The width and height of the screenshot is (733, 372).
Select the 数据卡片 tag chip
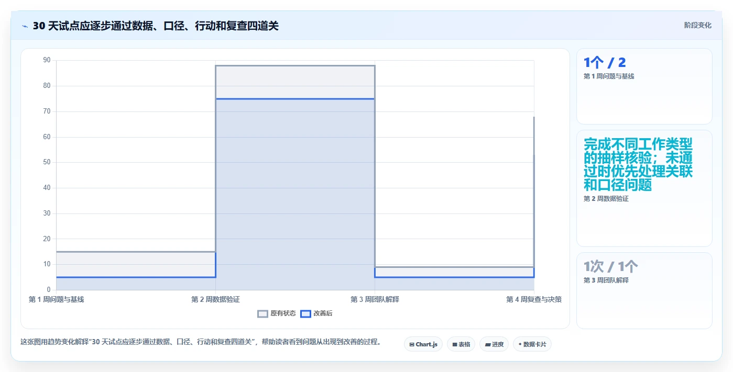click(x=532, y=344)
